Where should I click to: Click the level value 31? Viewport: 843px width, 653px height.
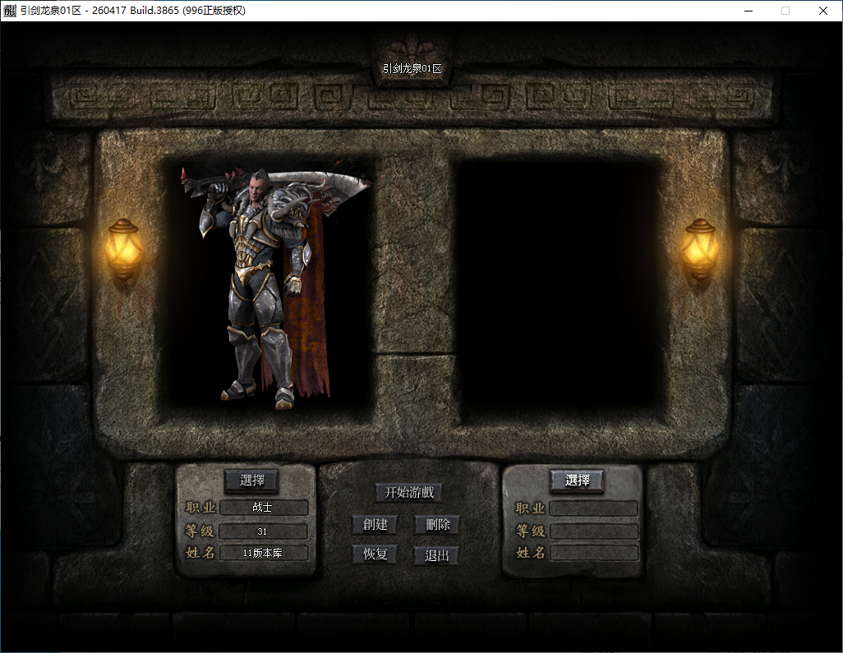(264, 531)
